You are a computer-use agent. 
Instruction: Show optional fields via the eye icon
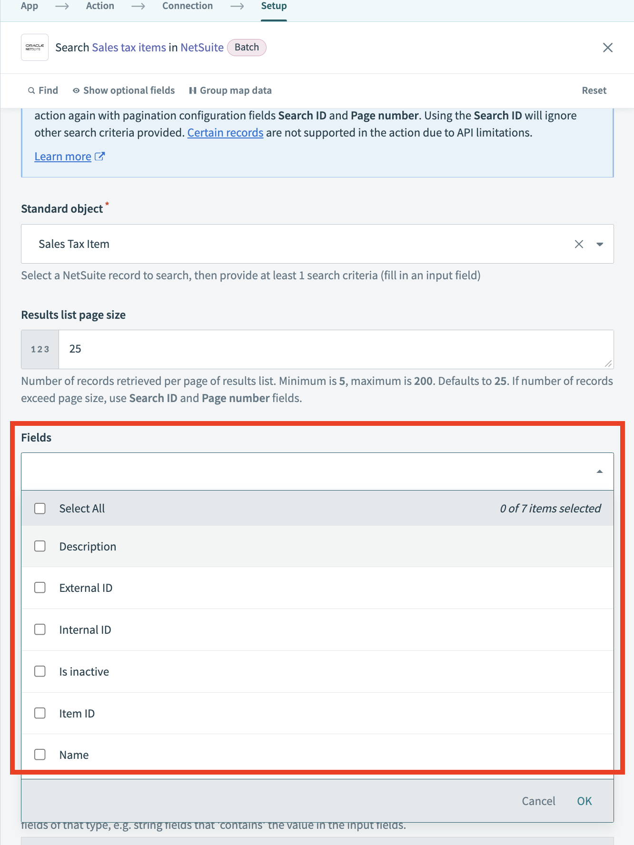pyautogui.click(x=76, y=90)
